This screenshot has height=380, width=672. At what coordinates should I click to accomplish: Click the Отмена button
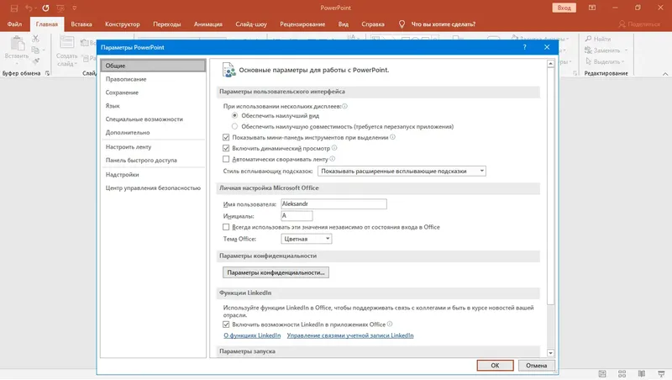[537, 366]
